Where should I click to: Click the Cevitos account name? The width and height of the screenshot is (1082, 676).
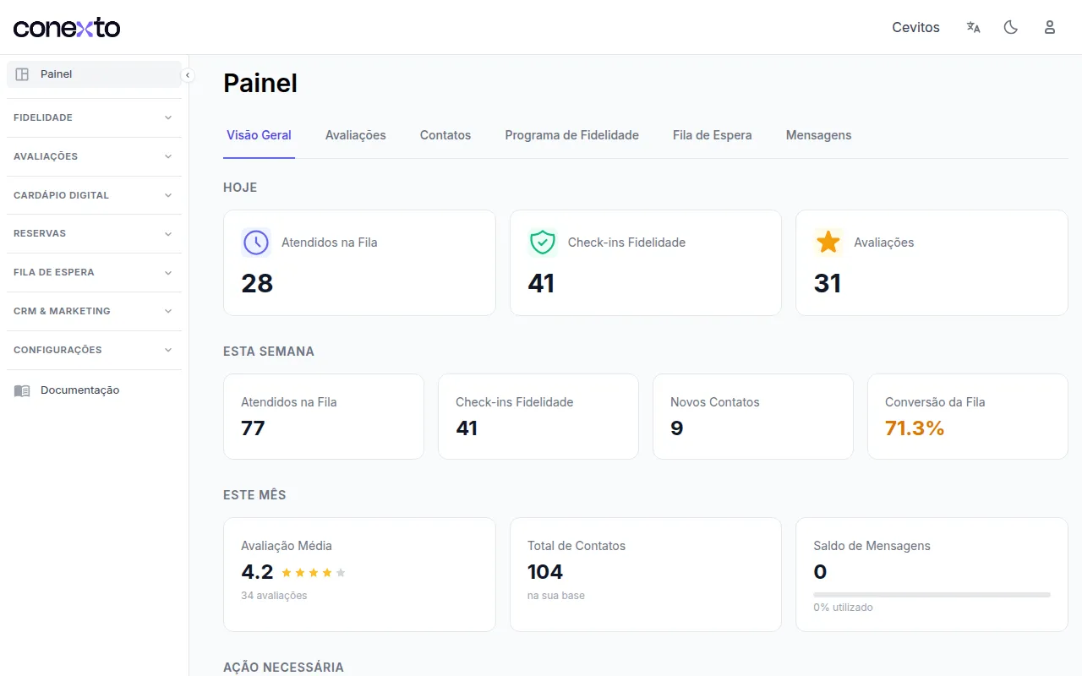(915, 27)
